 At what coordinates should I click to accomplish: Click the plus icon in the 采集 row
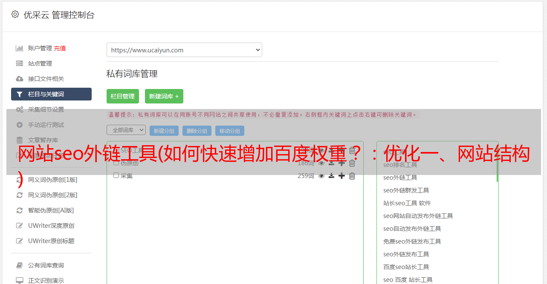(342, 176)
